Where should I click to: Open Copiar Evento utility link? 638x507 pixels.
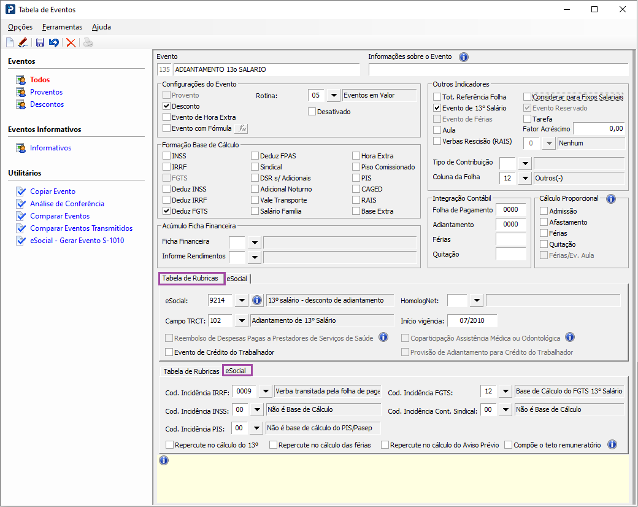click(x=53, y=192)
